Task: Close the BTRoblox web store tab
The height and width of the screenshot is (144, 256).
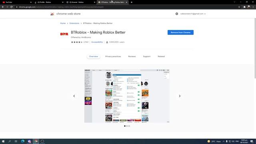Action: click(126, 2)
